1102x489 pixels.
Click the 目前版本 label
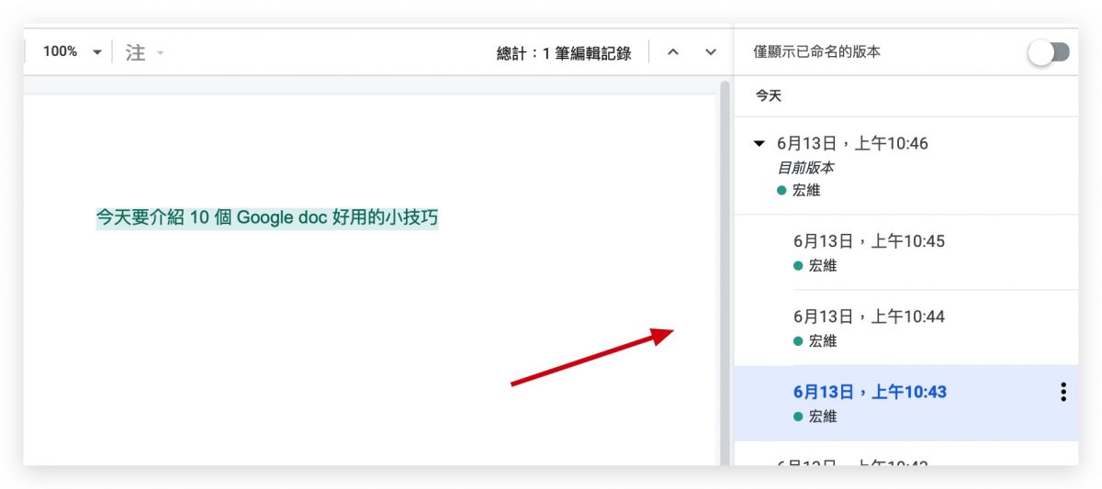(x=805, y=168)
